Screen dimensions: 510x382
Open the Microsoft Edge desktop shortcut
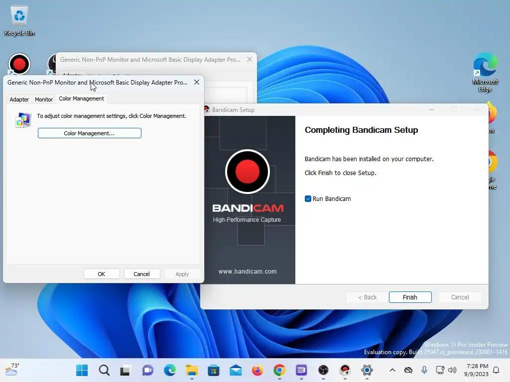click(x=485, y=72)
